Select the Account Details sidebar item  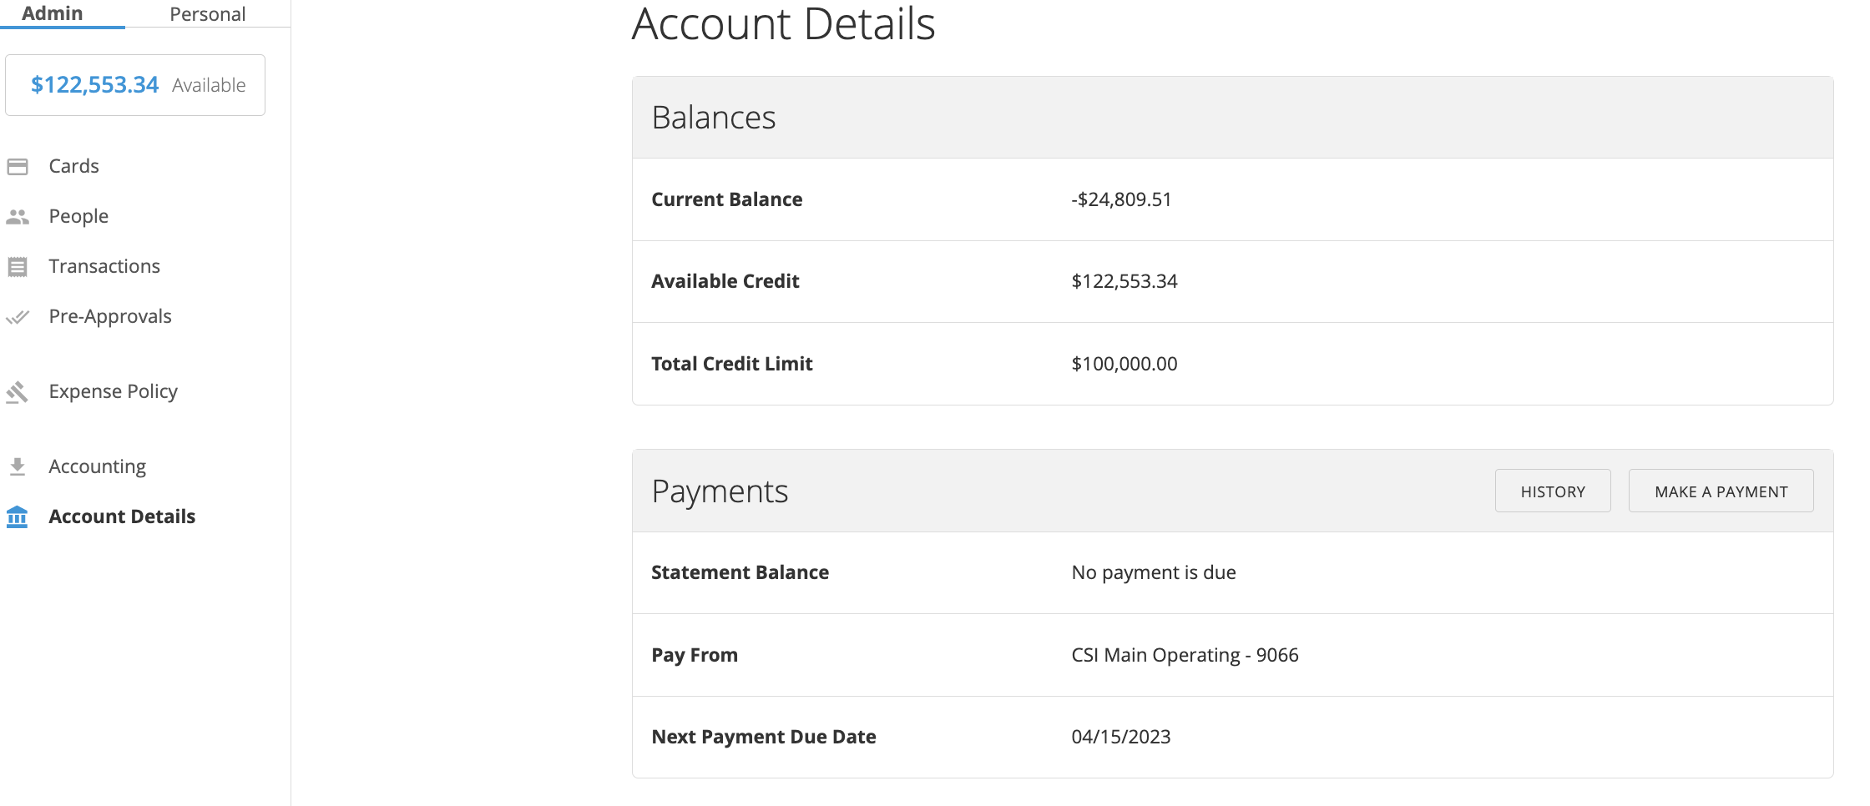click(x=122, y=516)
